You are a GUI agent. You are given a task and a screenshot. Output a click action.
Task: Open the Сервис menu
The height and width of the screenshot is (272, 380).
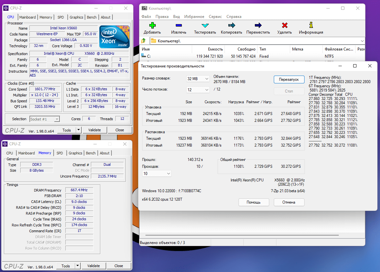[215, 17]
